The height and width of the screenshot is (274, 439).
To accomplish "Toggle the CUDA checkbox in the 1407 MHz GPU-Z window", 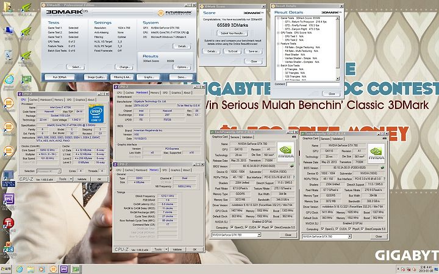I will [246, 228].
